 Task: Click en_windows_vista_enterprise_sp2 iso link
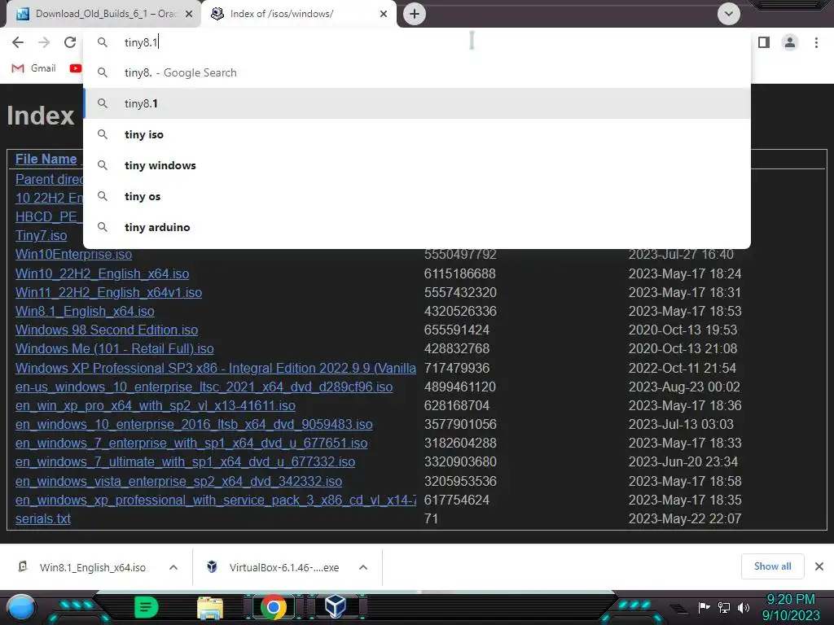pos(178,481)
